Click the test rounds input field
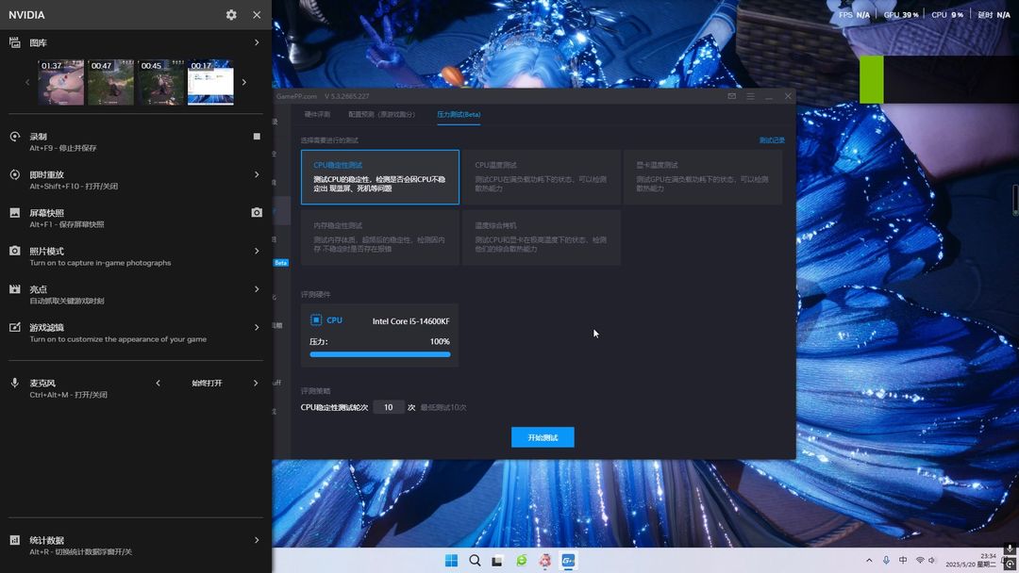The image size is (1019, 573). point(389,407)
